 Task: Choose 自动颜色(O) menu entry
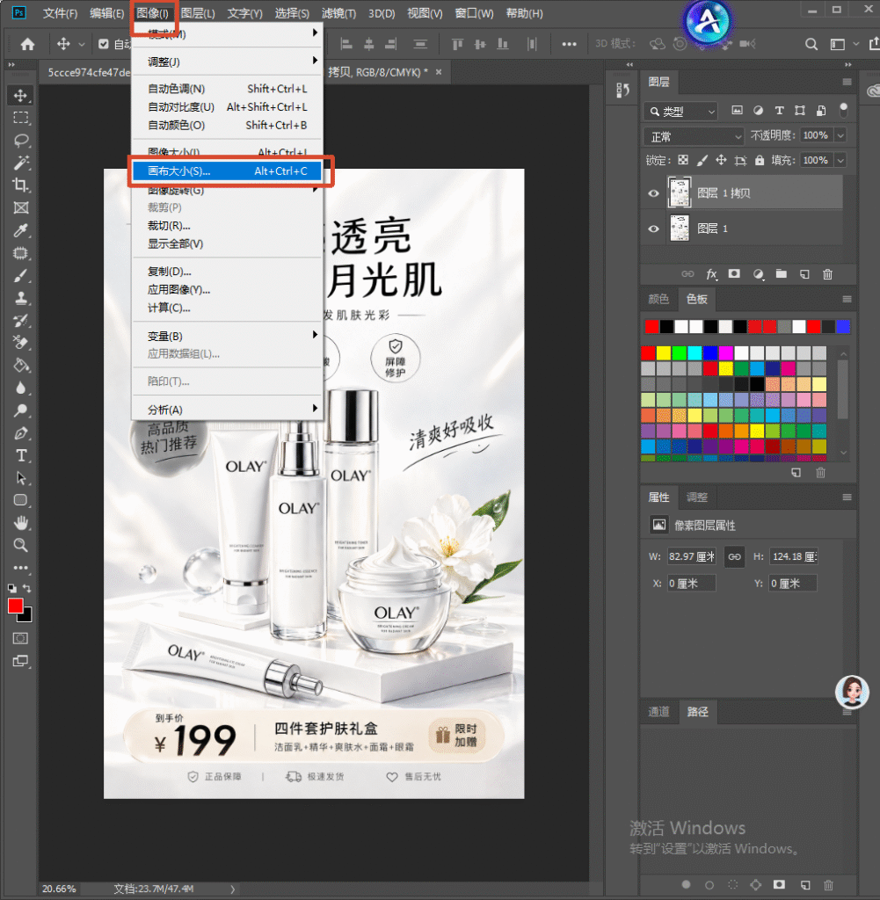[x=226, y=125]
